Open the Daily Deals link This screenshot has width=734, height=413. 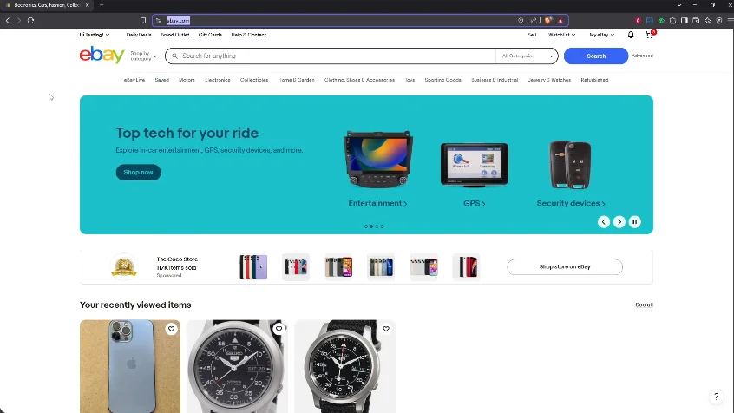[x=139, y=35]
